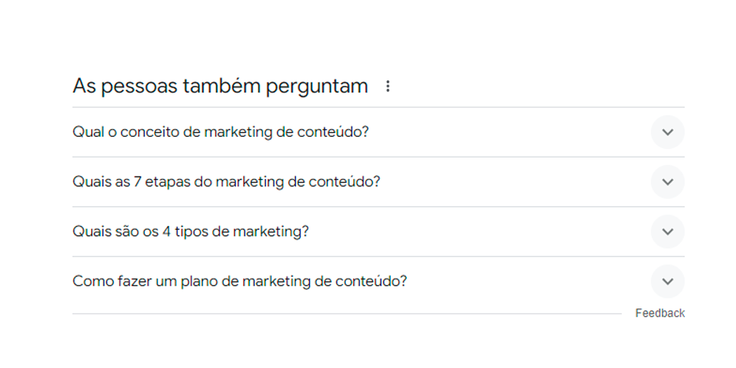This screenshot has width=736, height=368.
Task: Click 'Como fazer um plano de marketing' question
Action: click(x=239, y=281)
